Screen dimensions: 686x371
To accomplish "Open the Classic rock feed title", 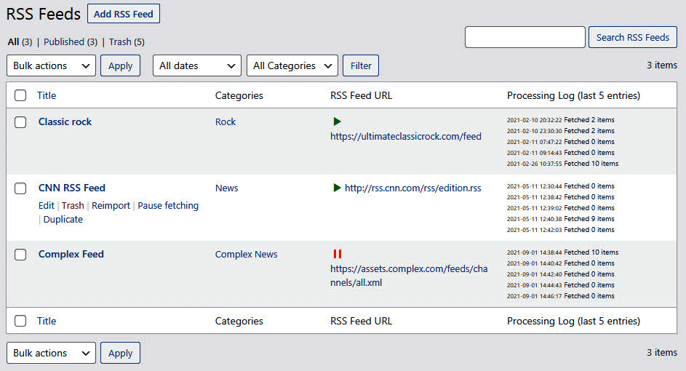I will (x=65, y=121).
